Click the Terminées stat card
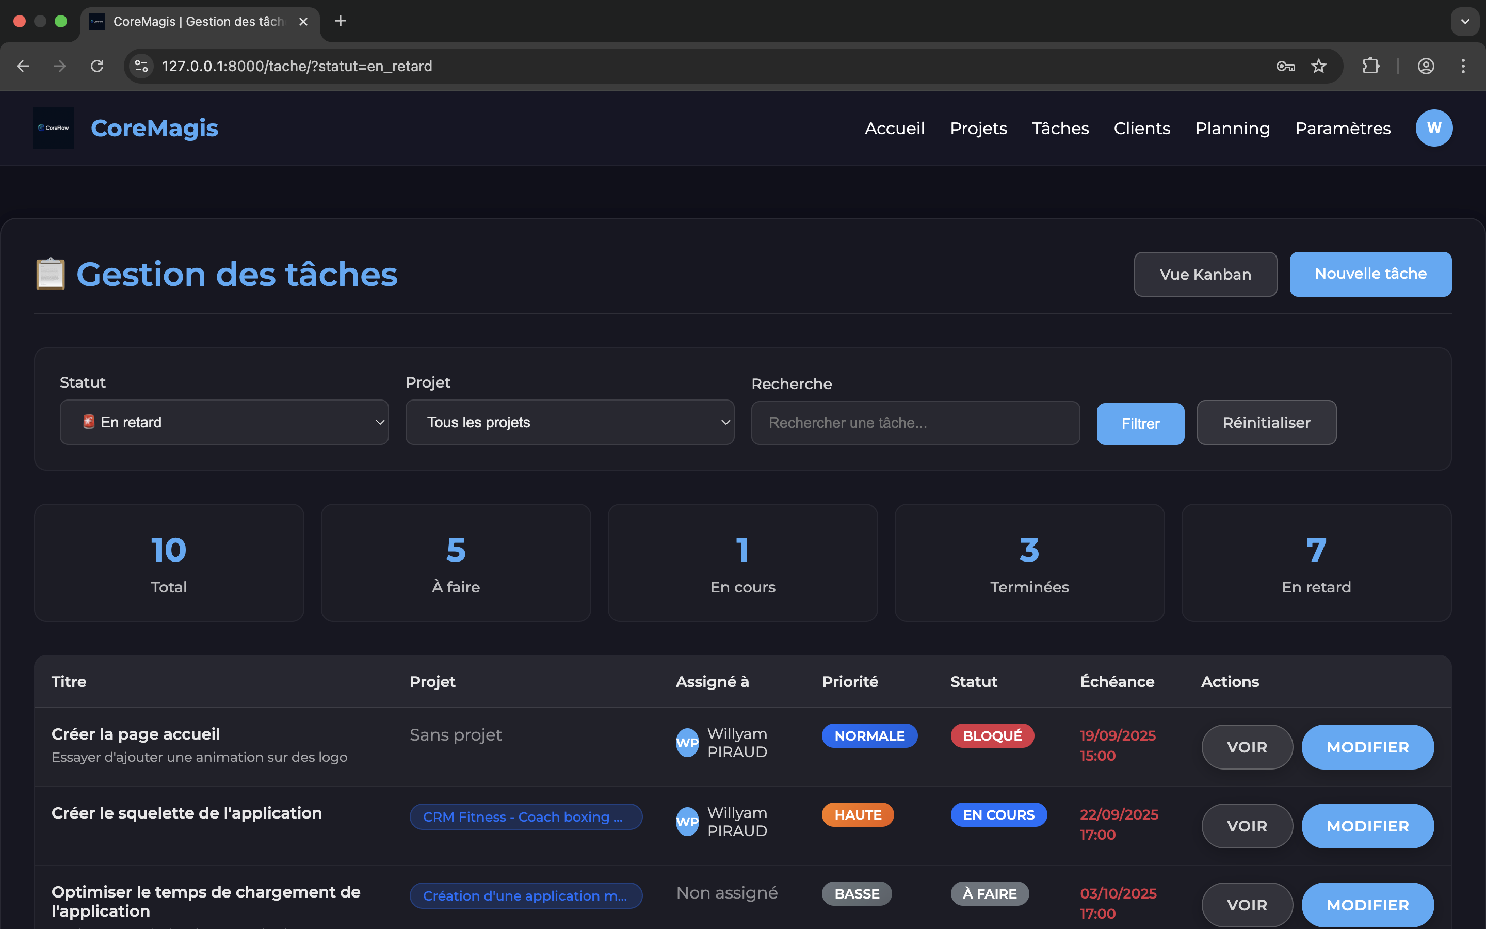 click(x=1030, y=563)
